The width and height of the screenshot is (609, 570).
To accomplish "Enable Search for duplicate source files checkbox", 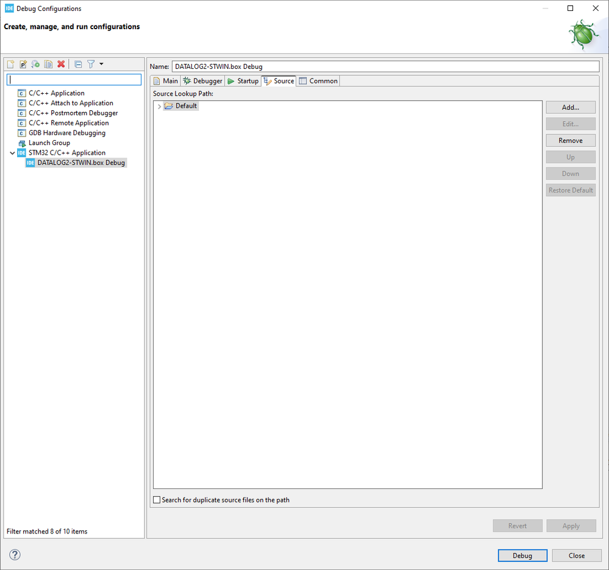I will [x=157, y=500].
